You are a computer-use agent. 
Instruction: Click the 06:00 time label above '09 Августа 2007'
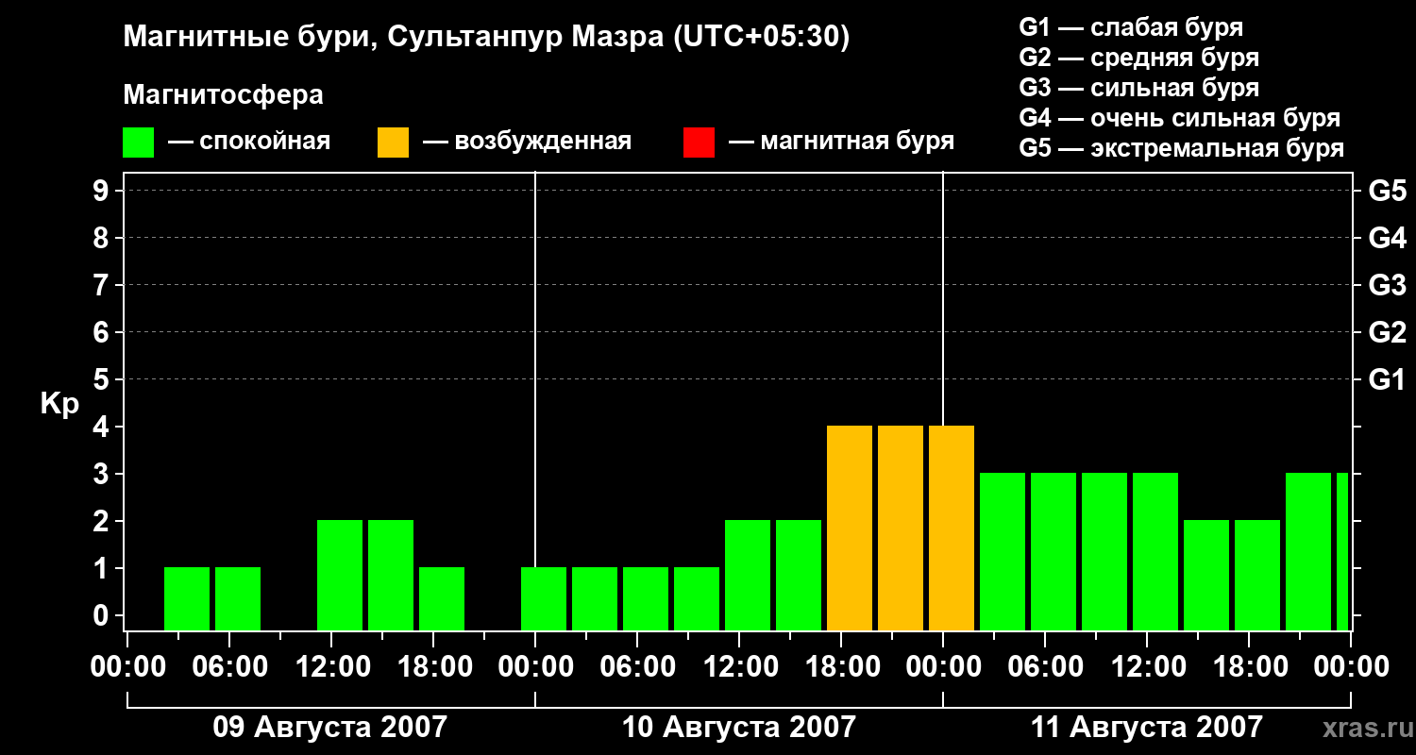229,667
